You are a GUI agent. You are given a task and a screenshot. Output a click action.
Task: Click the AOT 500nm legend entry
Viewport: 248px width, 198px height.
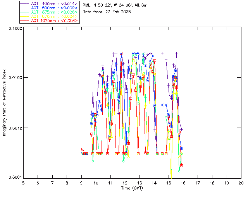(x=49, y=8)
